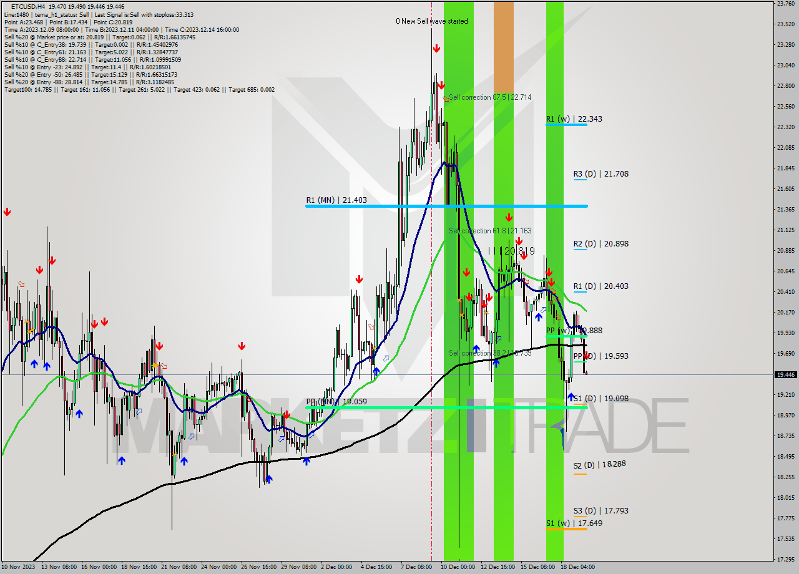Image resolution: width=799 pixels, height=574 pixels.
Task: Select the PP (D) | 19.593 pivot label
Action: coord(600,356)
